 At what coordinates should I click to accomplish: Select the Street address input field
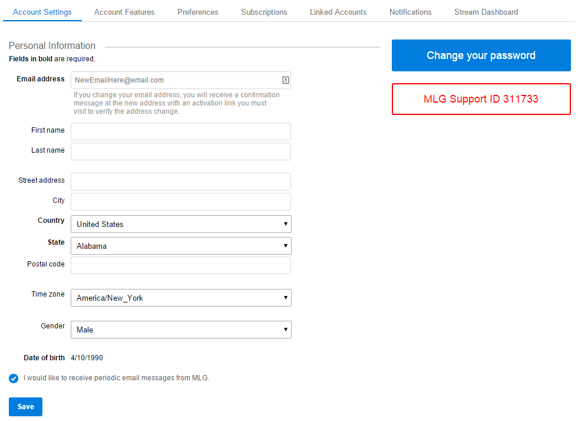(x=181, y=182)
